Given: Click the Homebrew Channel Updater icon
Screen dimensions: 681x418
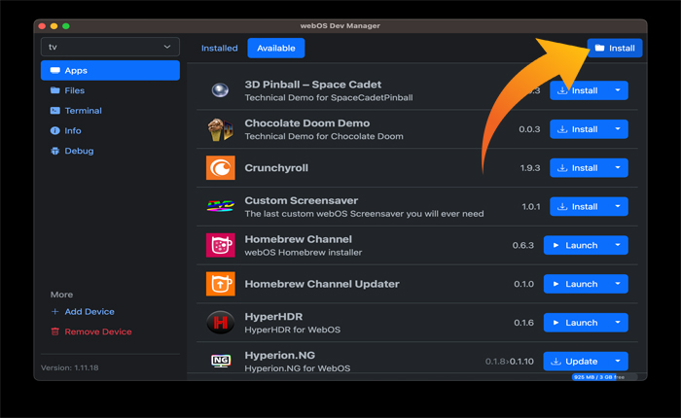Looking at the screenshot, I should pyautogui.click(x=221, y=284).
